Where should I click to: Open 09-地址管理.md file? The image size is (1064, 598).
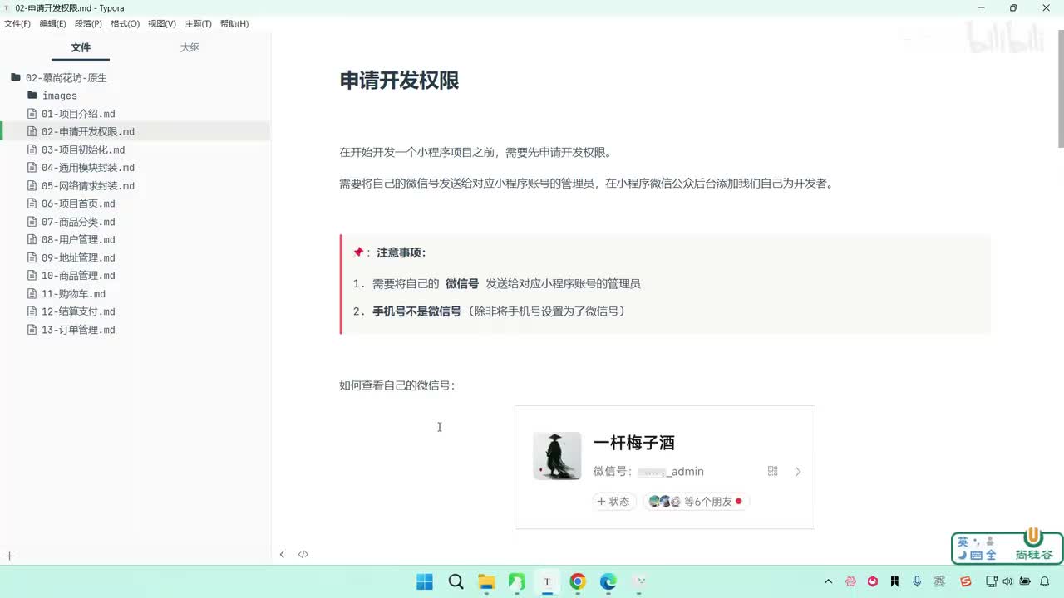78,257
